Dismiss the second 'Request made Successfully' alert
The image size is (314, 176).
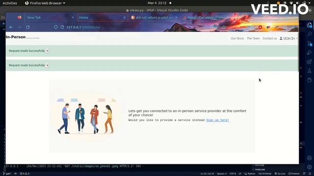pyautogui.click(x=48, y=65)
